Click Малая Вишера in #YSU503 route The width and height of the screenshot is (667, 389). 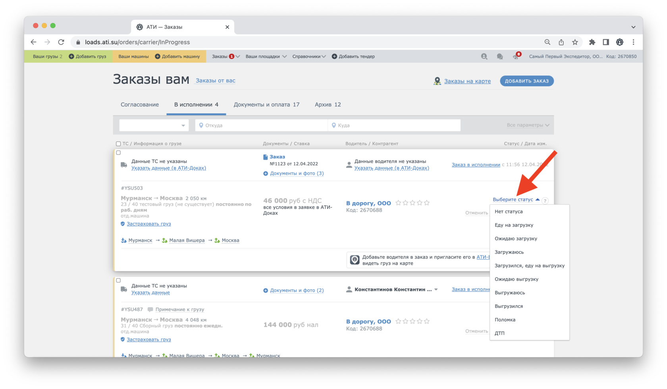click(x=187, y=241)
